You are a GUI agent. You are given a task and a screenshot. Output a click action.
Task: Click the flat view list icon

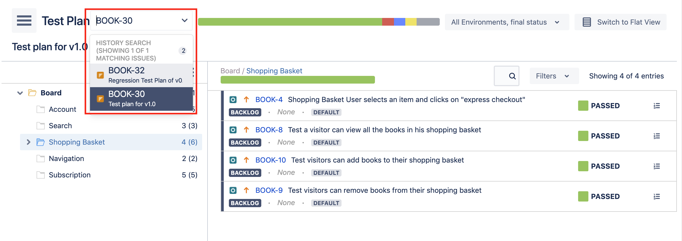click(x=587, y=22)
